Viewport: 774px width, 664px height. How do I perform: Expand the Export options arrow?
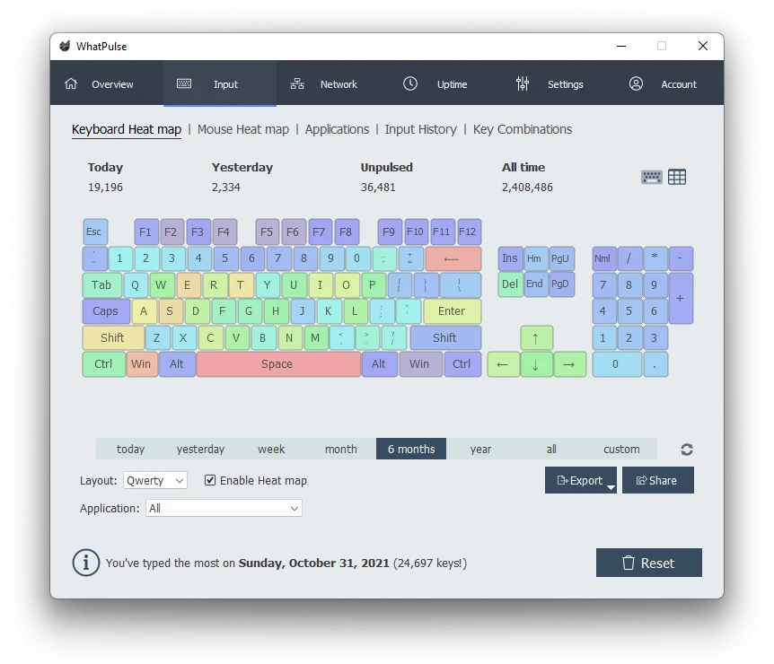pyautogui.click(x=611, y=487)
